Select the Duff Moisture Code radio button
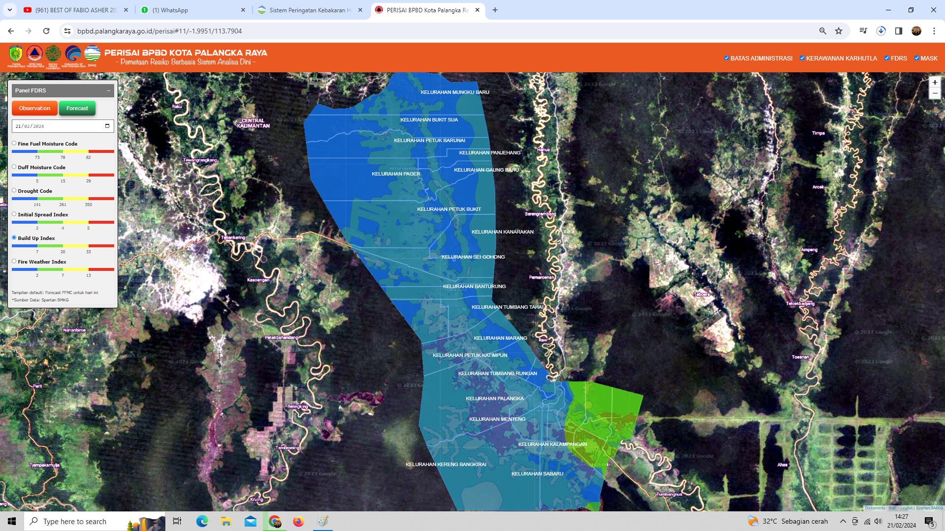Viewport: 945px width, 531px height. (14, 167)
